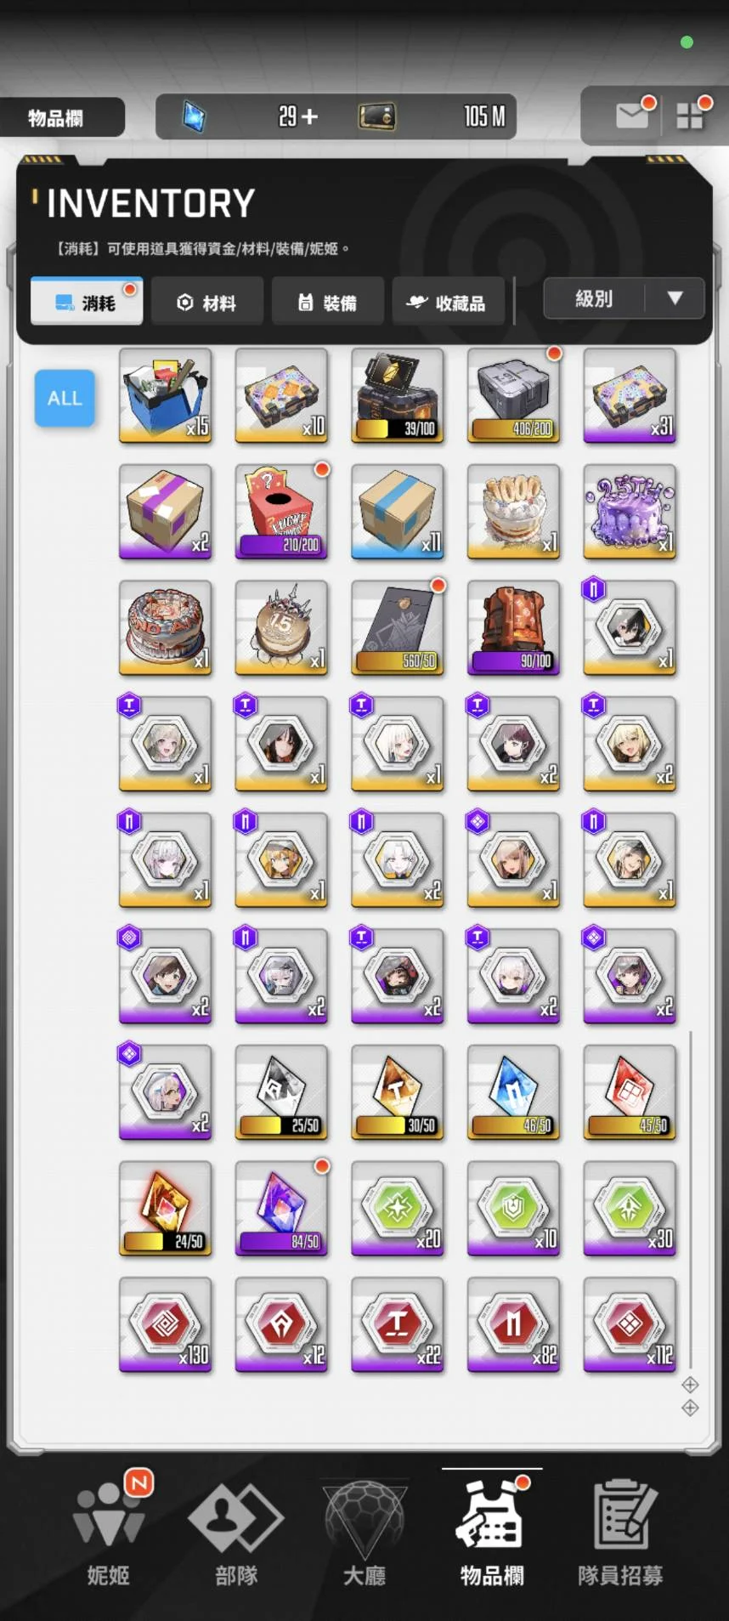The image size is (729, 1621).
Task: Select the red Lucky box 210/200
Action: [282, 511]
